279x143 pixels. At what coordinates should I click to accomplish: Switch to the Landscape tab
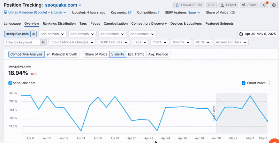tap(12, 24)
